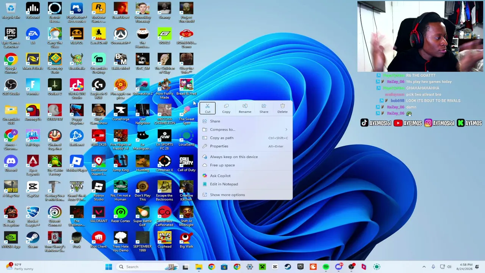Select Ask Copilot
Screen dimensions: 485x273
click(246, 176)
